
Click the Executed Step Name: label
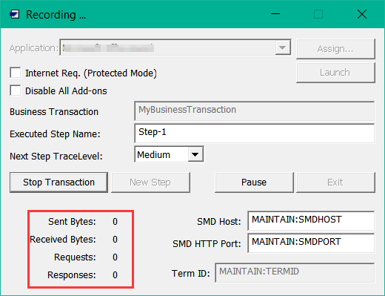click(55, 134)
